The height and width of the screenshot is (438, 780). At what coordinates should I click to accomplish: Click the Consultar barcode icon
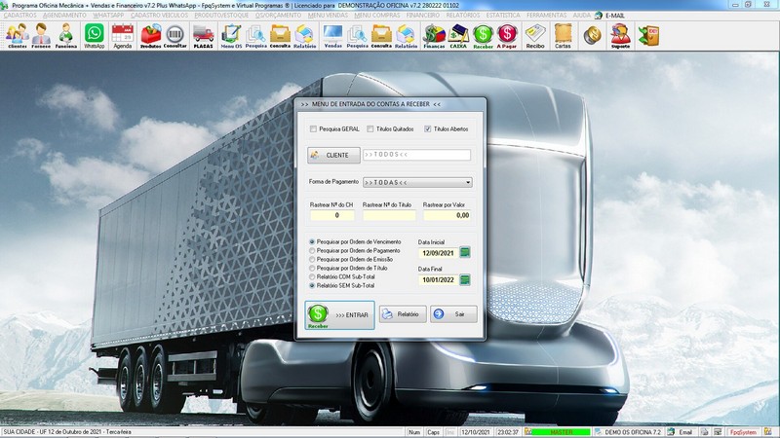coord(175,36)
